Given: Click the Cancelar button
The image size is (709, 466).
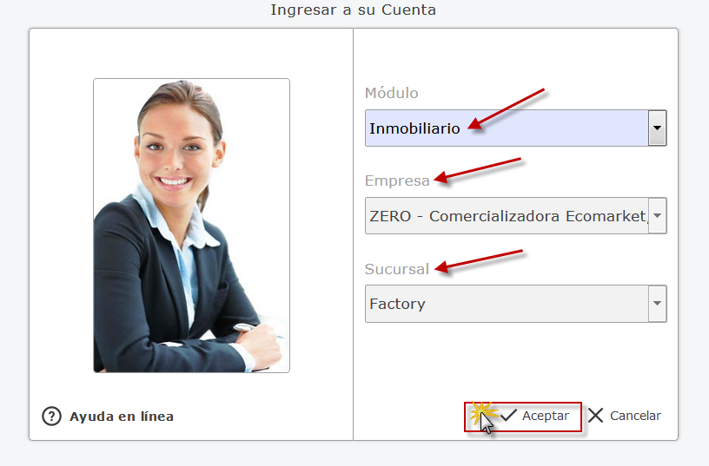Looking at the screenshot, I should 625,416.
